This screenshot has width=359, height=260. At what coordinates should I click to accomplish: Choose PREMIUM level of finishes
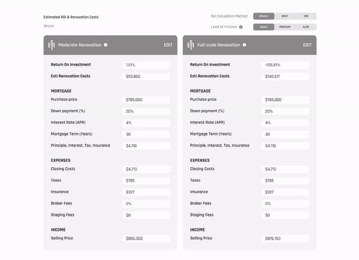pyautogui.click(x=285, y=27)
